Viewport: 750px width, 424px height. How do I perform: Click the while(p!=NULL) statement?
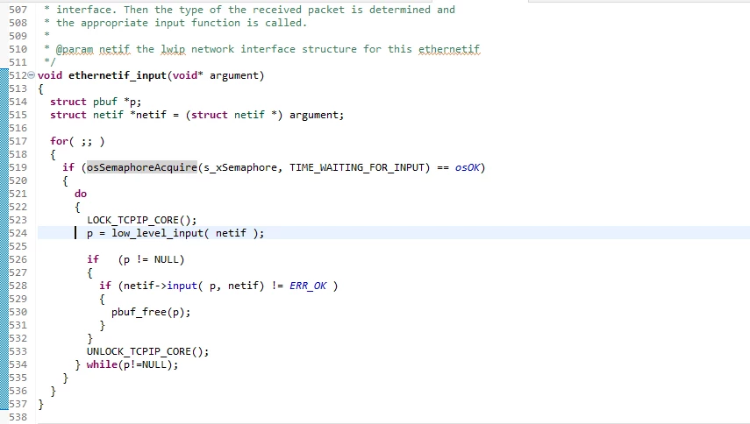[132, 364]
